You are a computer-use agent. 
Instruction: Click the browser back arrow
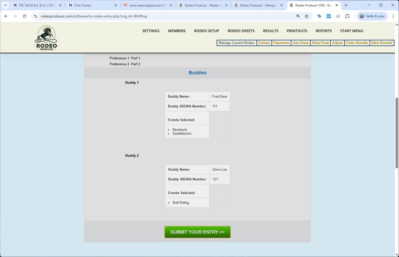(x=6, y=16)
